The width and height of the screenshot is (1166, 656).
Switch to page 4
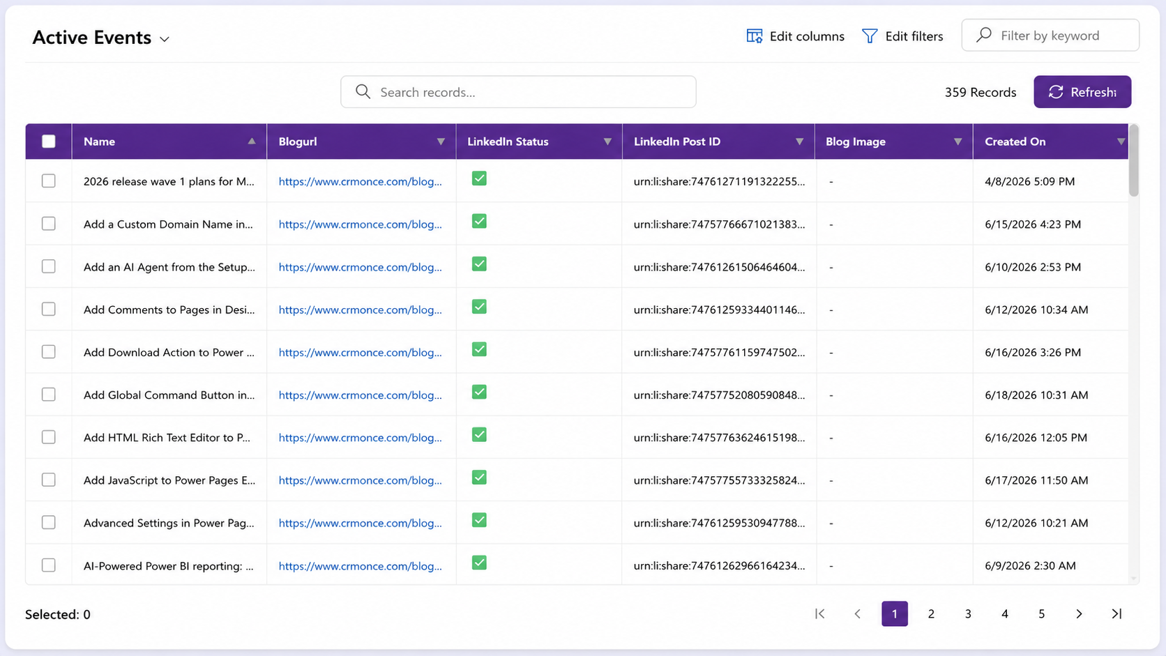click(1005, 613)
